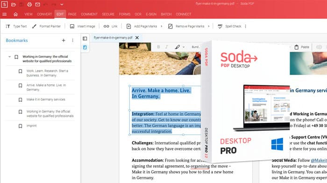The height and width of the screenshot is (183, 327).
Task: Switch to the FORMS tab
Action: point(125,14)
